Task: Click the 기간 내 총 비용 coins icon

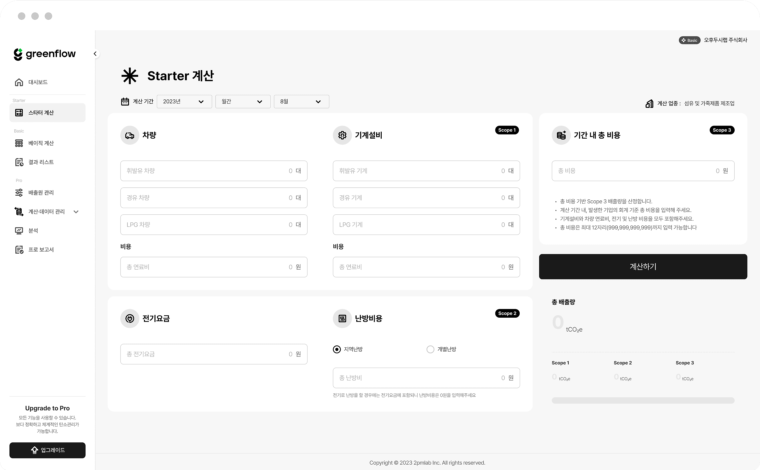Action: pyautogui.click(x=561, y=135)
